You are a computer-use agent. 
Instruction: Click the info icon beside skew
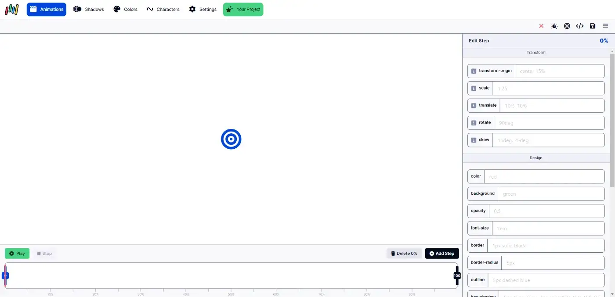[x=474, y=140]
